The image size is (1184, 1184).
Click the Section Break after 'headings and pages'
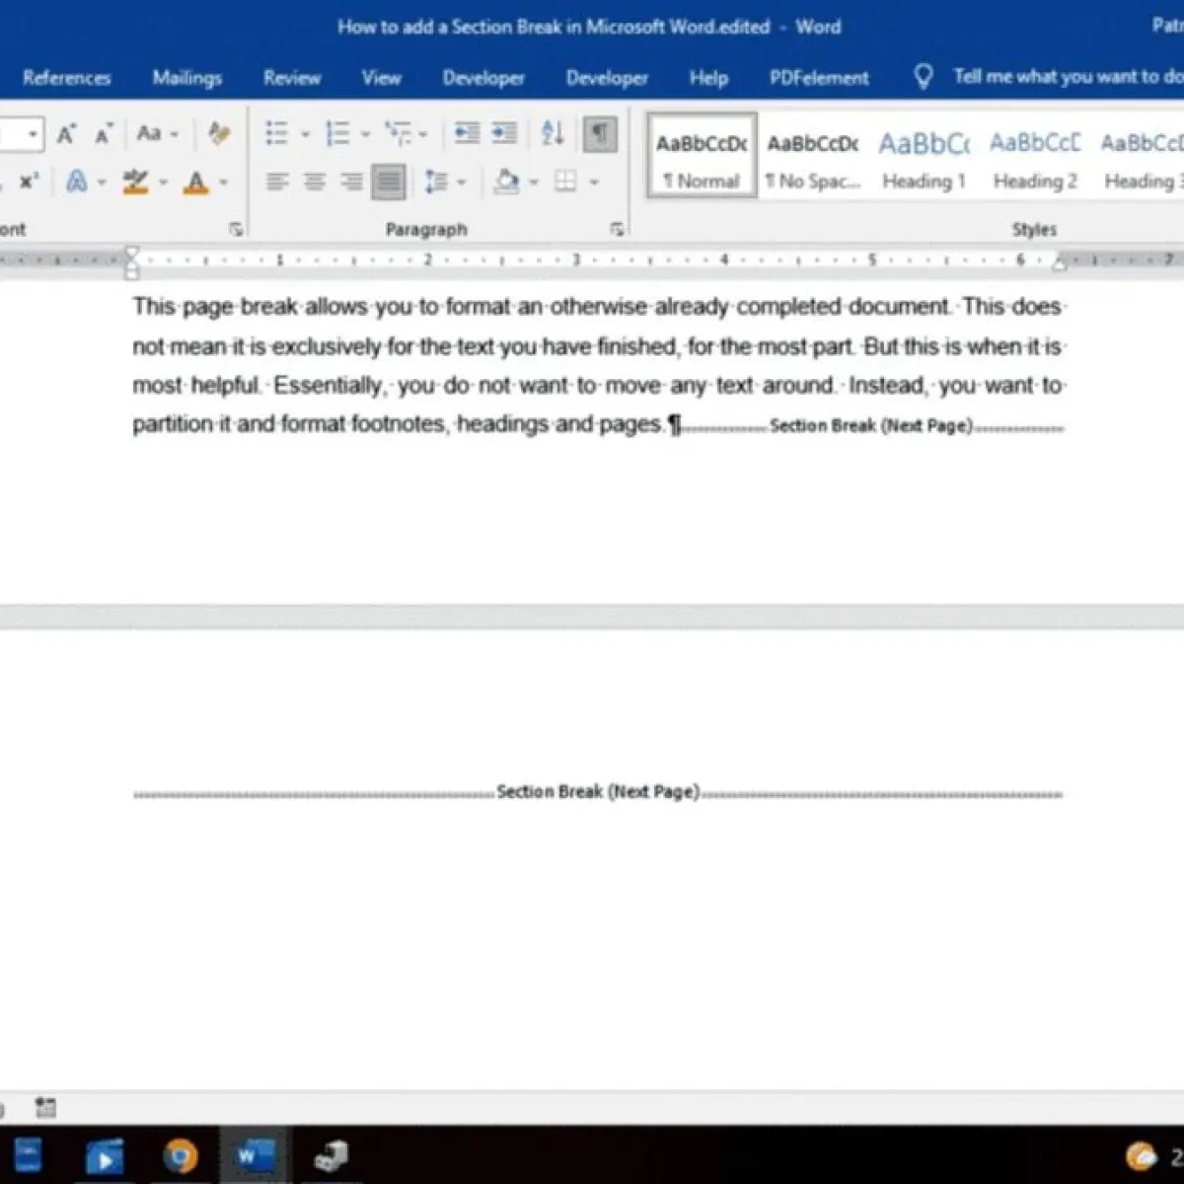872,426
